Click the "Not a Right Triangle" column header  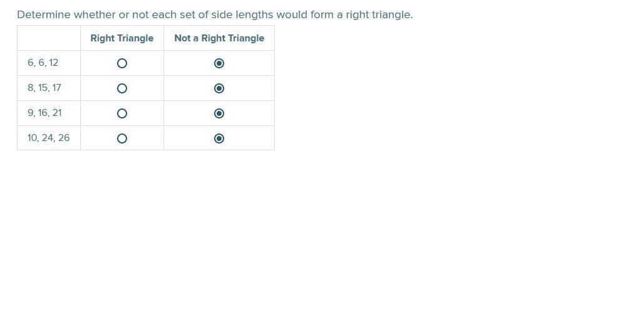219,38
